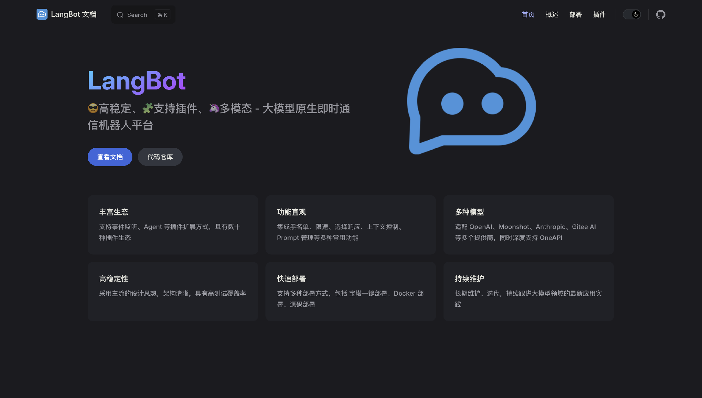Open the 插件 nav item

tap(599, 15)
